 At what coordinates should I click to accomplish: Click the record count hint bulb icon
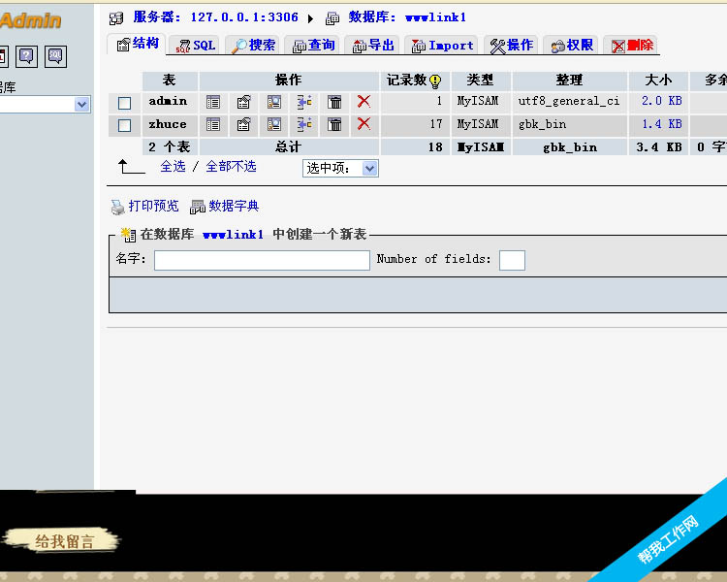(x=435, y=81)
